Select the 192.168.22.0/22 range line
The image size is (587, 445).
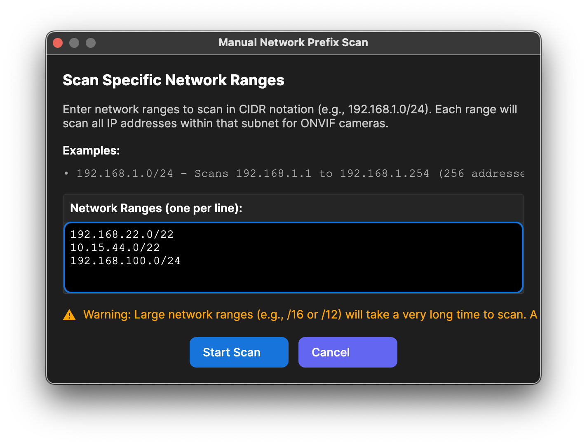click(x=122, y=234)
